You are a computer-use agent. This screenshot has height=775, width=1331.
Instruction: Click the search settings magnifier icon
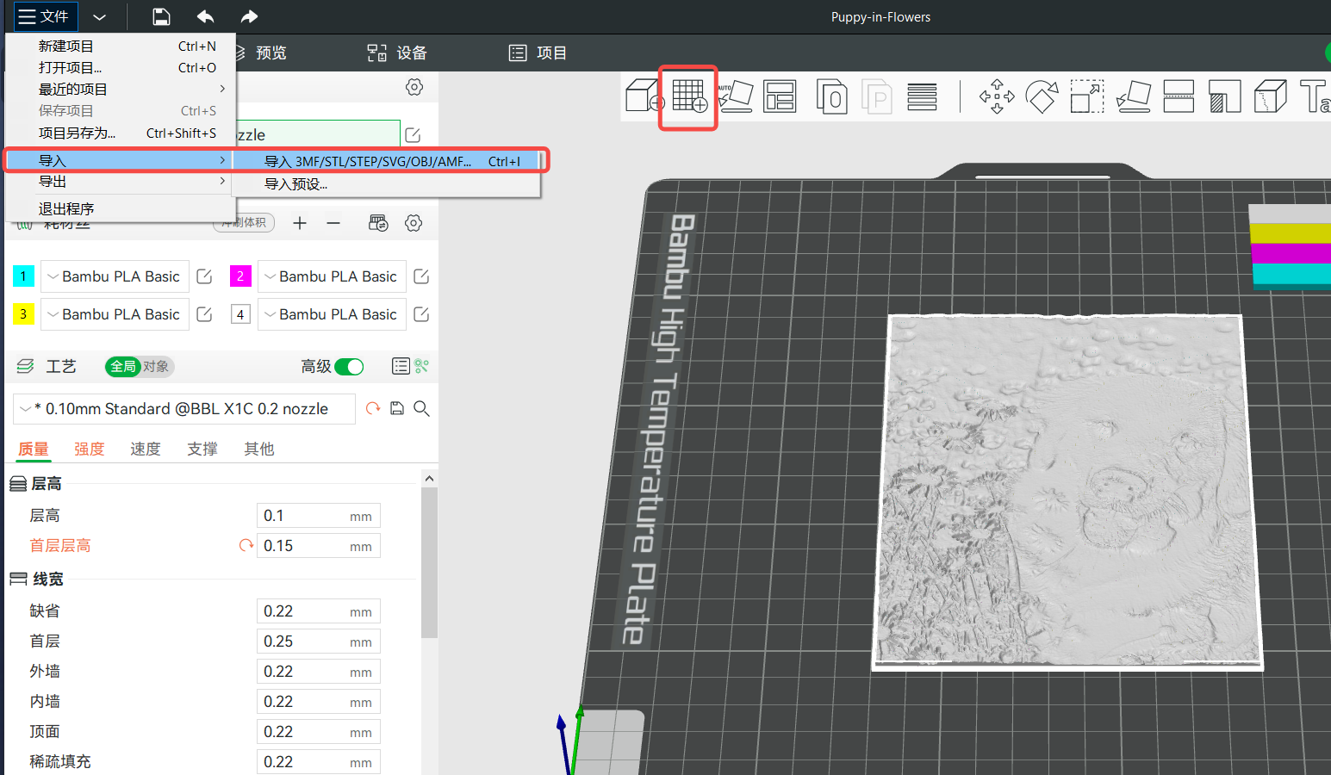tap(421, 408)
